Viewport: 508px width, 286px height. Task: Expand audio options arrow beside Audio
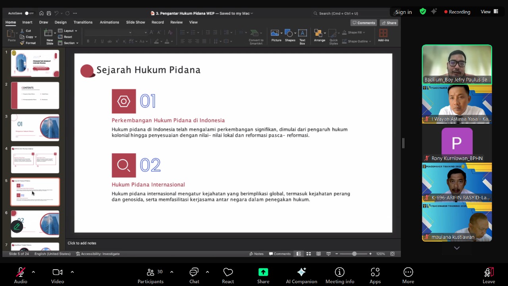click(33, 272)
